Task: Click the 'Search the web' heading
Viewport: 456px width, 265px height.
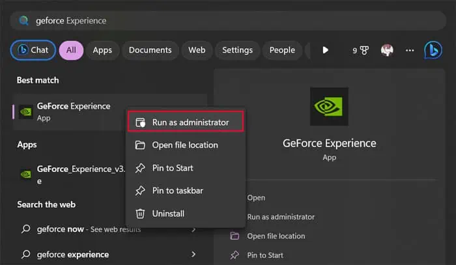Action: [46, 204]
